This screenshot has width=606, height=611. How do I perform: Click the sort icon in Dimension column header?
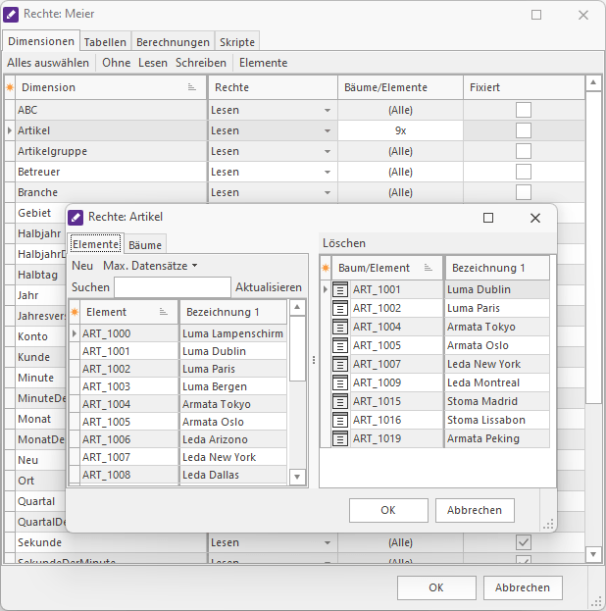pos(192,88)
